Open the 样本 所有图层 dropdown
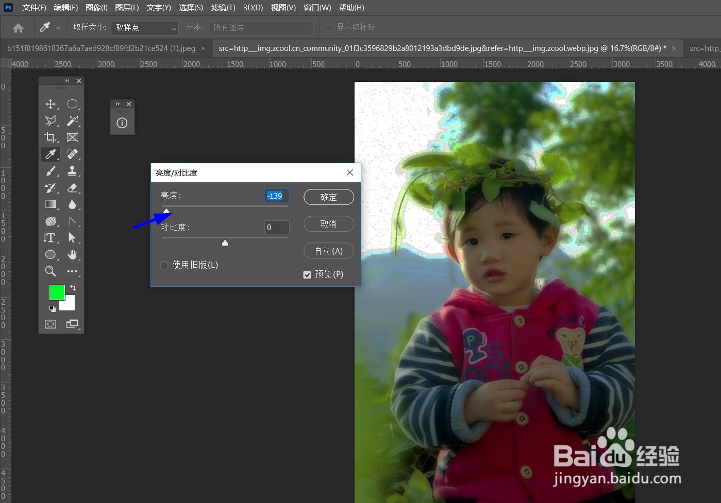721x503 pixels. pyautogui.click(x=261, y=28)
